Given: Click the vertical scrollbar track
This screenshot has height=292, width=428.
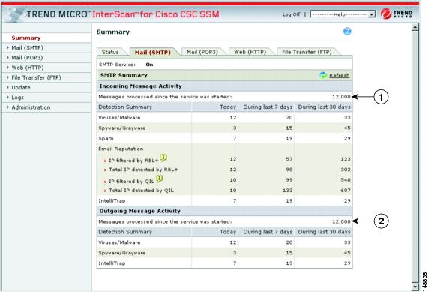Looking at the screenshot, I should pos(415,157).
